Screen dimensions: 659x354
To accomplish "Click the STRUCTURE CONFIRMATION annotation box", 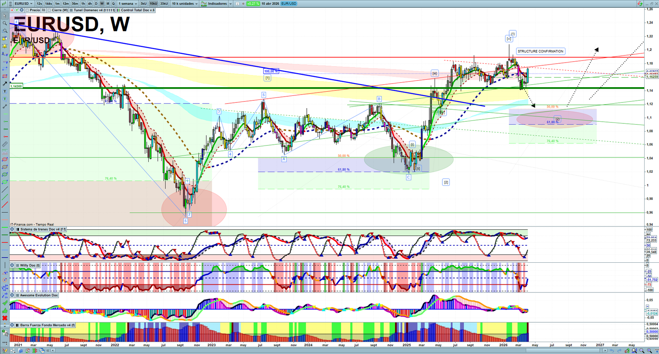I will [x=540, y=51].
